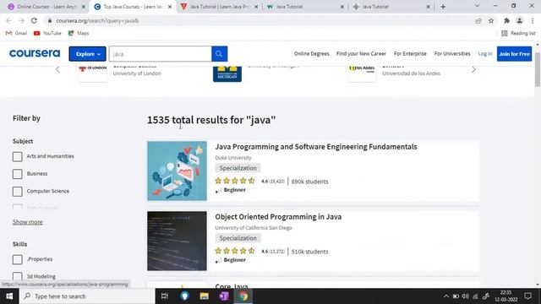The width and height of the screenshot is (541, 304).
Task: Click the 510k students text
Action: (310, 252)
